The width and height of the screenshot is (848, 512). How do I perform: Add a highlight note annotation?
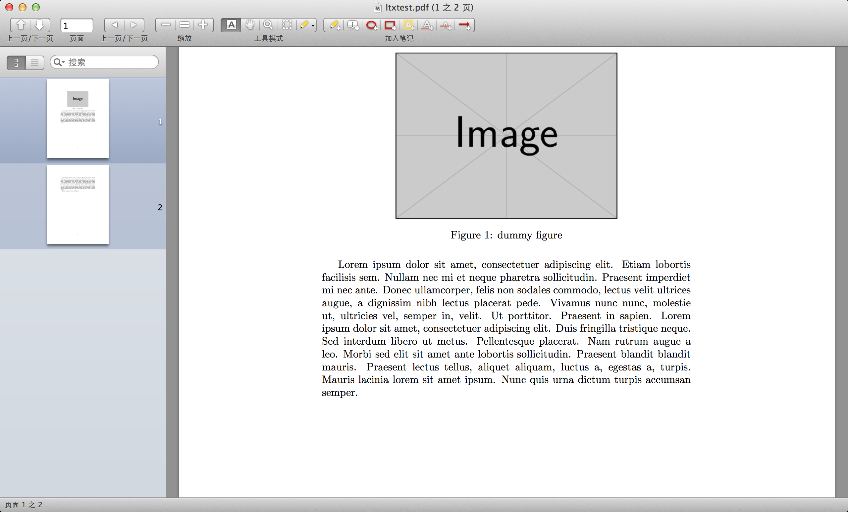click(409, 25)
